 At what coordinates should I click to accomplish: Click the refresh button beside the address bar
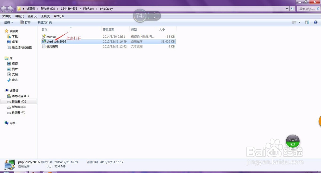pyautogui.click(x=292, y=9)
